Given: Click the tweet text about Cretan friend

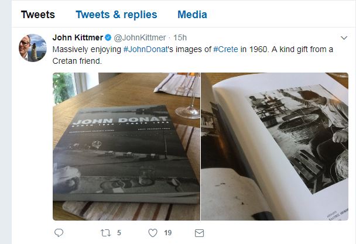Looking at the screenshot, I should 193,55.
